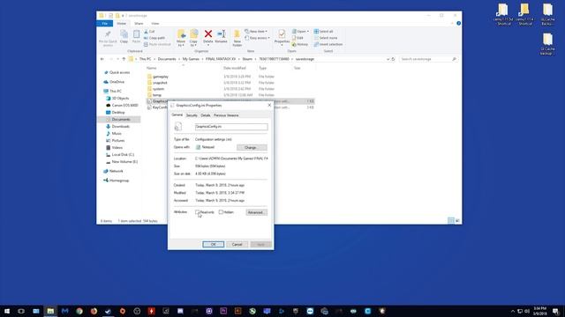Open the Copy to dropdown
Screen dimensions: 565x317
pyautogui.click(x=193, y=38)
